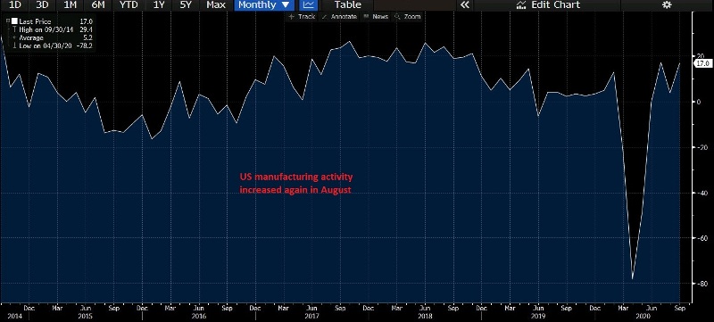Viewport: 714px width, 322px height.
Task: Activate the Zoom tool
Action: 408,17
